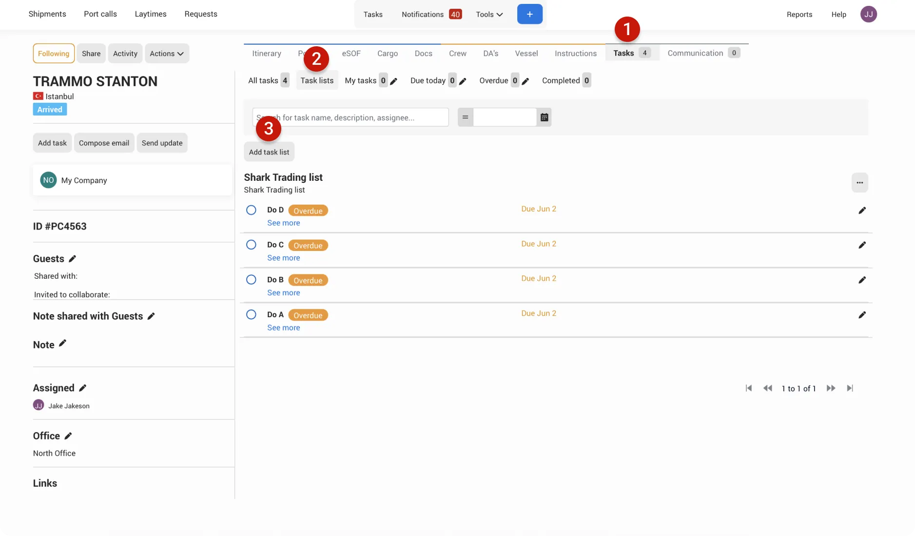Image resolution: width=915 pixels, height=536 pixels.
Task: Open the Docs tab
Action: pos(423,54)
